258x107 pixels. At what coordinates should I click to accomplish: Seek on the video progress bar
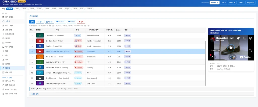pos(231,55)
